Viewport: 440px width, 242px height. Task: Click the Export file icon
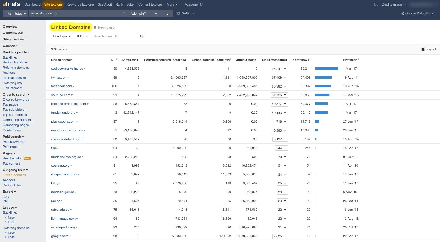[423, 50]
